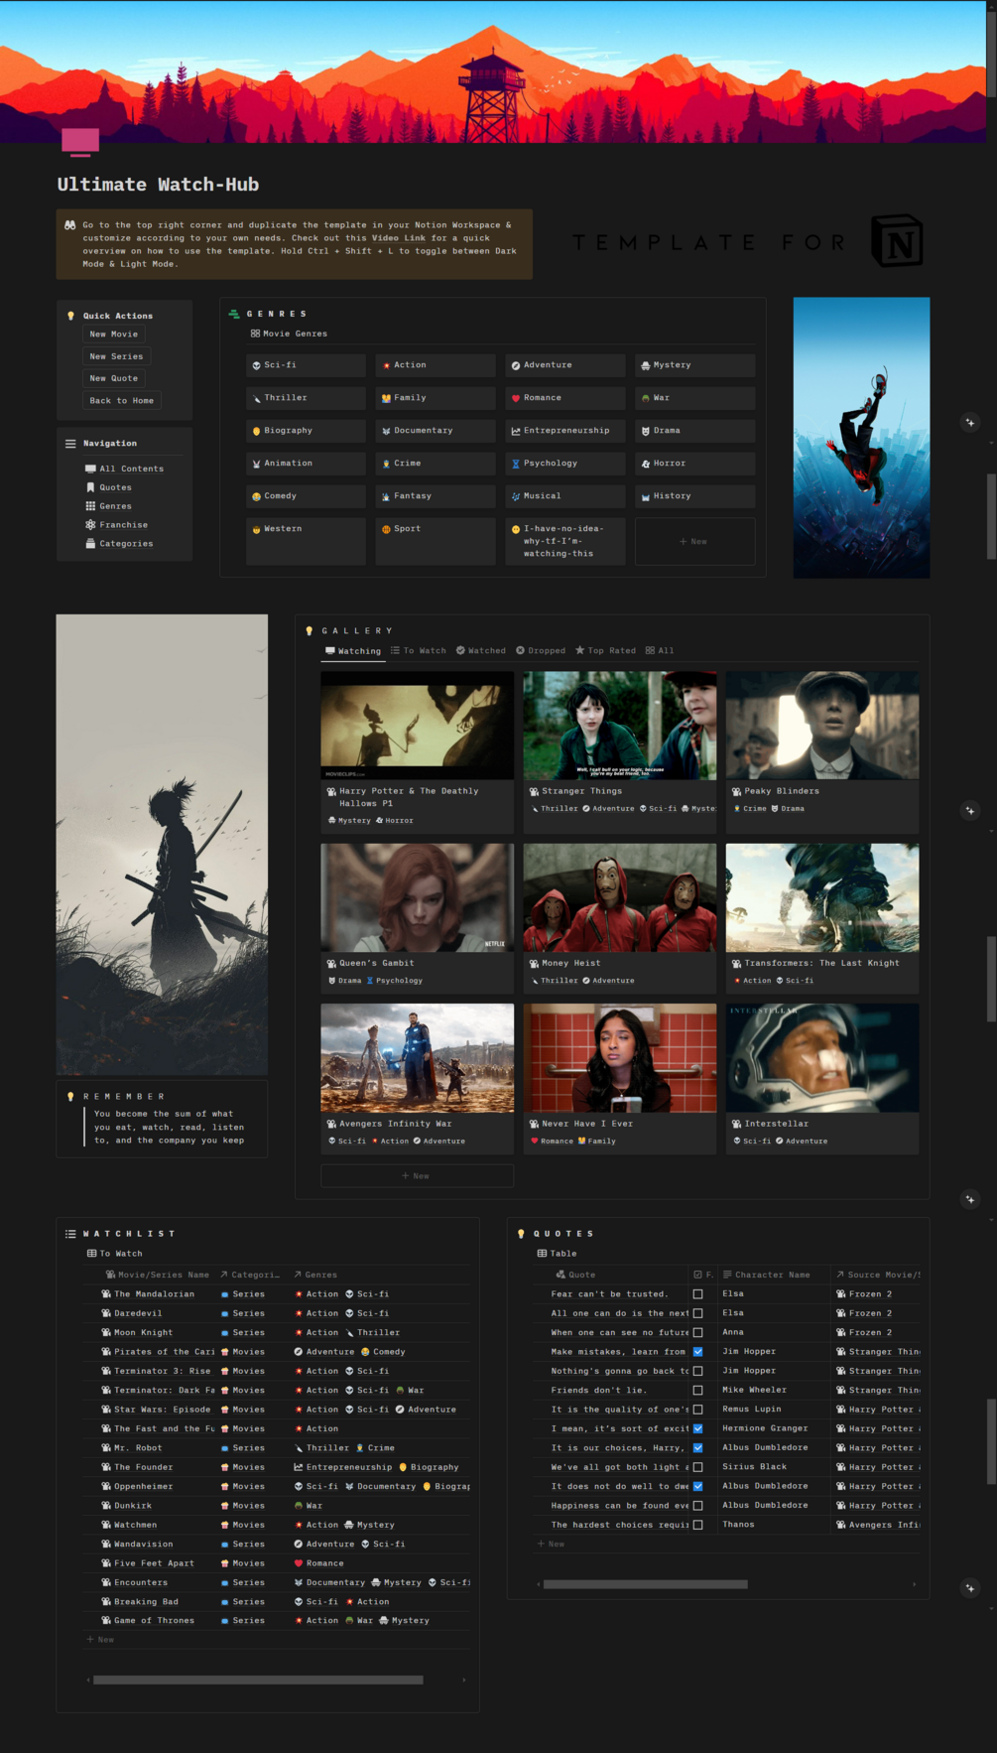Click the table icon beside To Watch view
The height and width of the screenshot is (1753, 997).
tap(91, 1254)
